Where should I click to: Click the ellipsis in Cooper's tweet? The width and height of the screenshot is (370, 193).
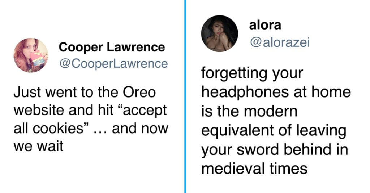101,131
